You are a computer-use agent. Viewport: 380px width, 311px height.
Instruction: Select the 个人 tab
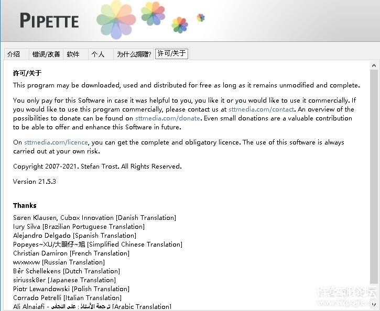101,54
